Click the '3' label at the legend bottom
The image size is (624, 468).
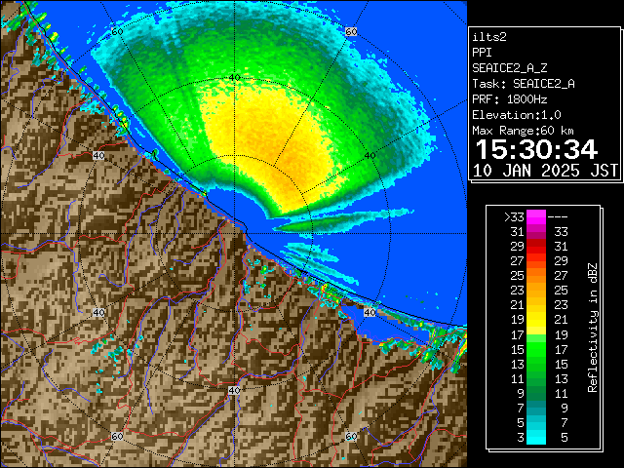coord(521,438)
